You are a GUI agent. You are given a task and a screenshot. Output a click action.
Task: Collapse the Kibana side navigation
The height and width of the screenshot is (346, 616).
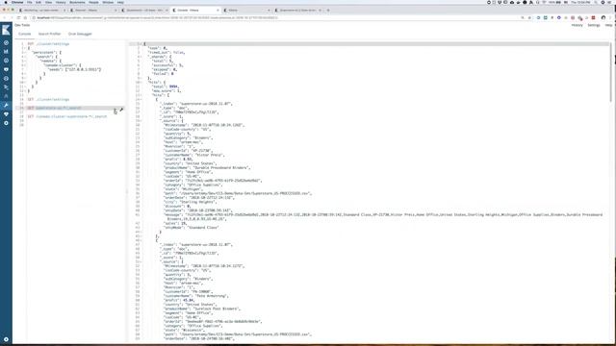pos(6,339)
